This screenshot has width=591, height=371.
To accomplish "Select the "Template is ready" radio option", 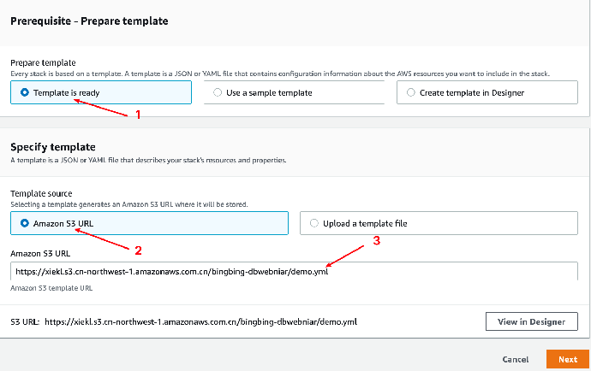I will coord(24,92).
